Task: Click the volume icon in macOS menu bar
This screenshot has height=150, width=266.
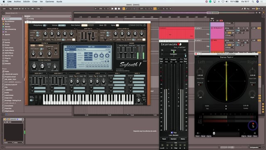Action: pyautogui.click(x=227, y=2)
